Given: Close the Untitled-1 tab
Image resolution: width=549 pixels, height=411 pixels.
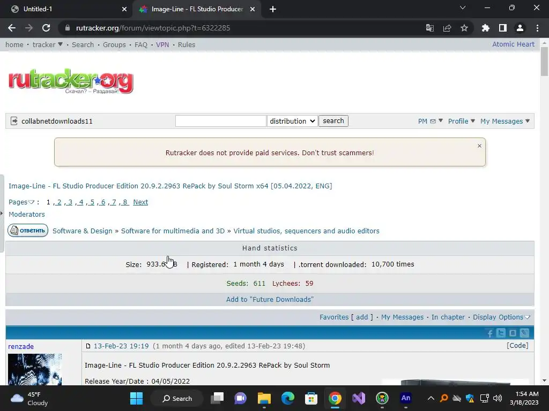Looking at the screenshot, I should [124, 9].
